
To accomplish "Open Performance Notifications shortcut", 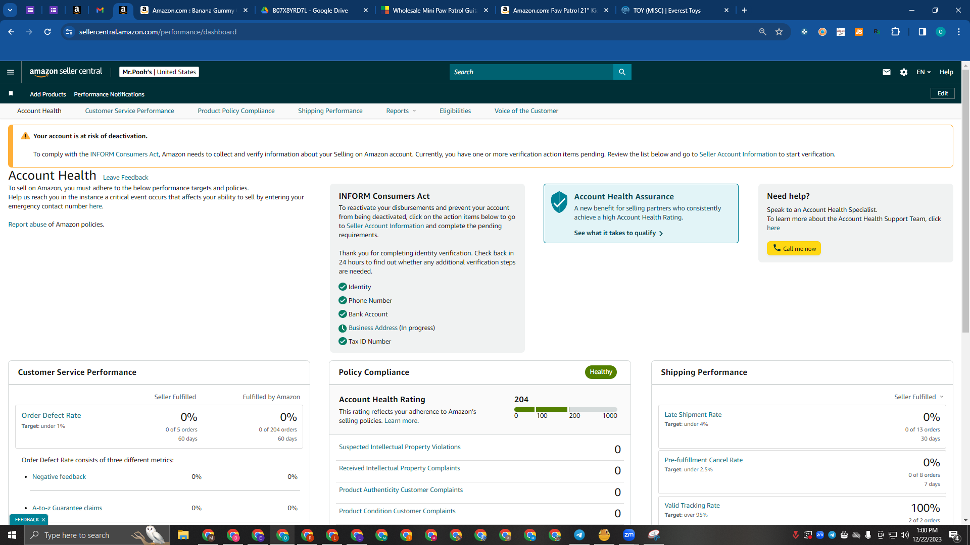I will 109,94.
